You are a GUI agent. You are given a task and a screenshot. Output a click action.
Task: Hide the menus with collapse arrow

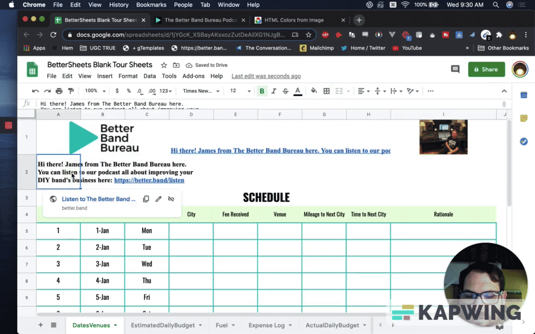[x=504, y=91]
